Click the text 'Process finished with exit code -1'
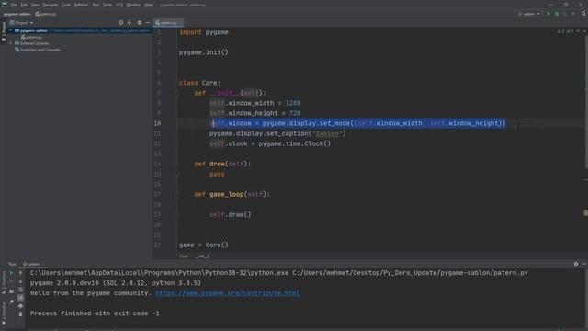 coord(95,314)
